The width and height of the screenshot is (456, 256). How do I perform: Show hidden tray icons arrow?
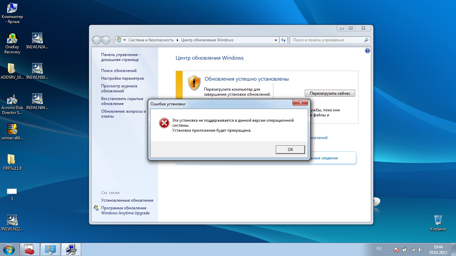[388, 249]
